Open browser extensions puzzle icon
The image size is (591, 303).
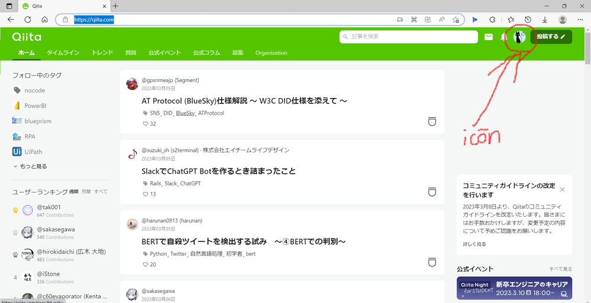pos(492,19)
